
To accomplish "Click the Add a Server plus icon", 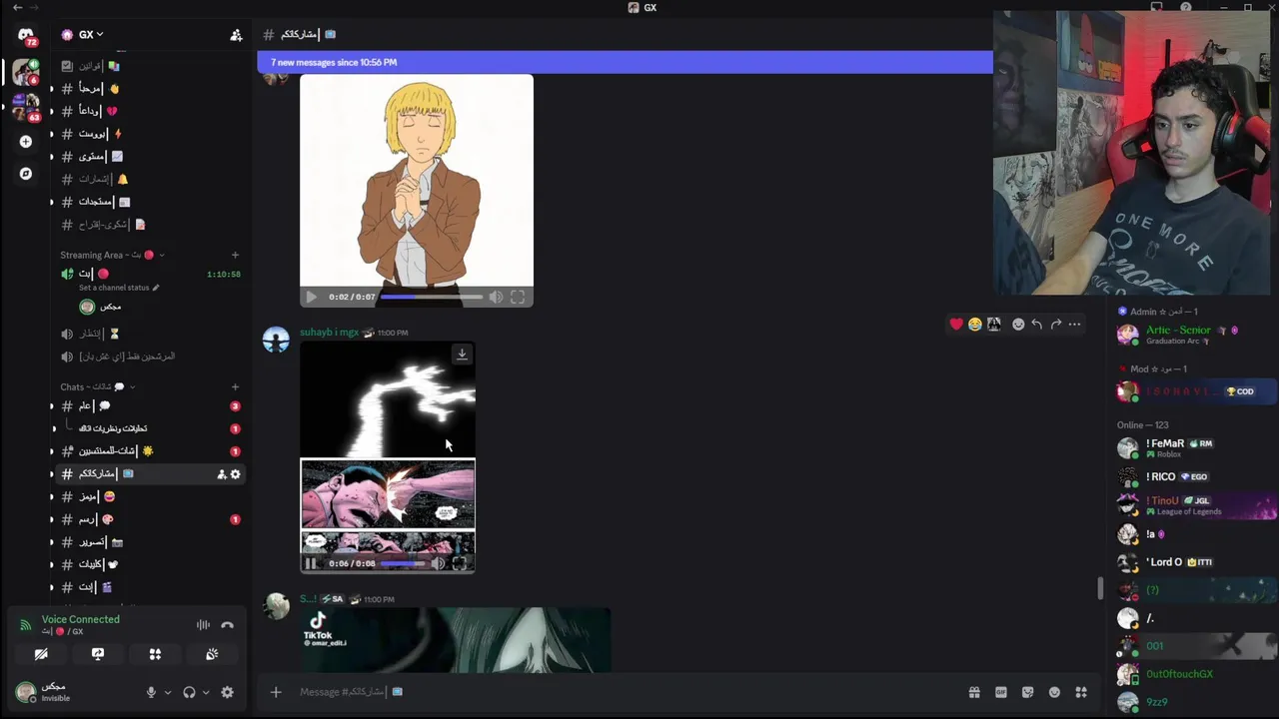I will click(26, 142).
